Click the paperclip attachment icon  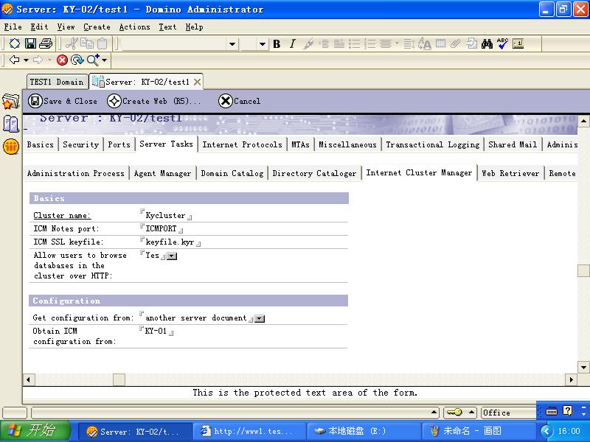click(x=456, y=44)
